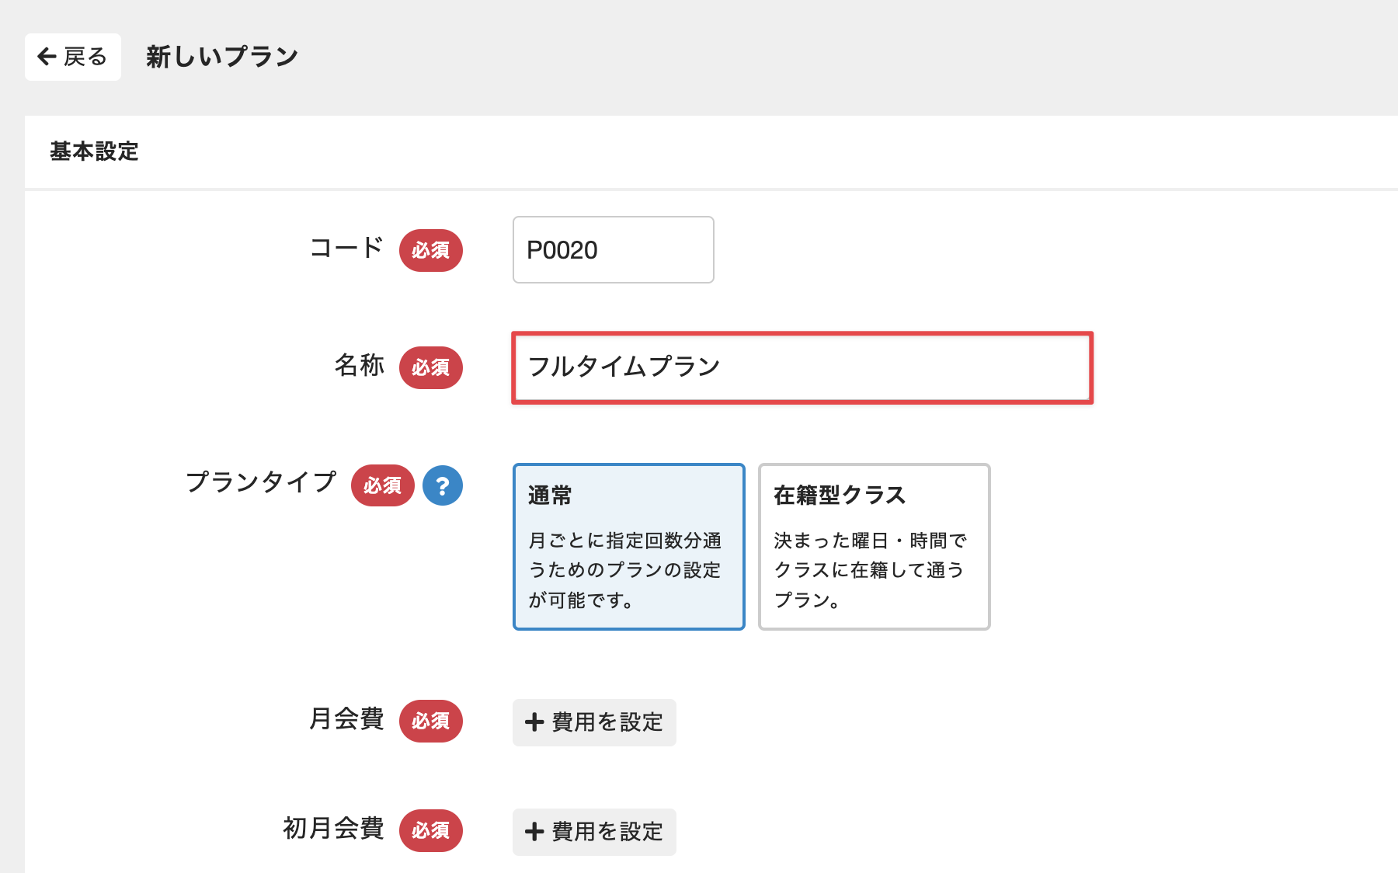Click the 新しいプラン page title
The height and width of the screenshot is (873, 1398).
(x=222, y=57)
